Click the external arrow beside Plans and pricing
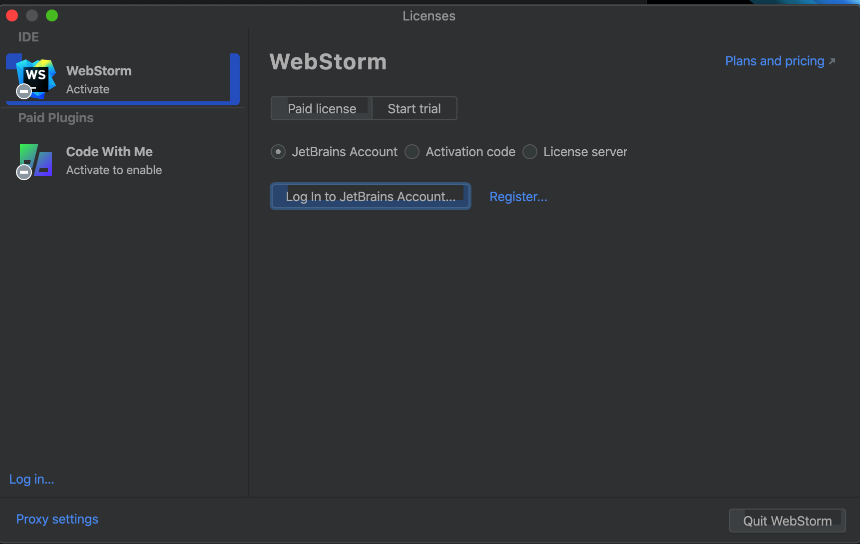 pyautogui.click(x=832, y=61)
